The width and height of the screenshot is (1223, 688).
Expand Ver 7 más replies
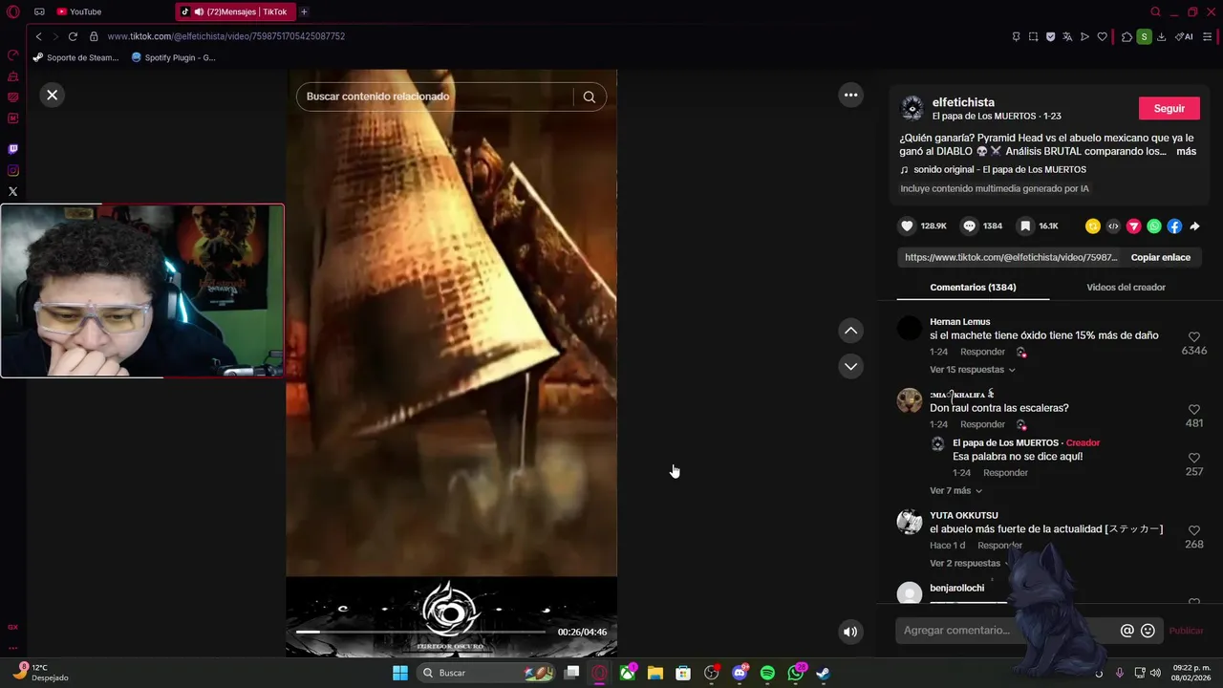click(x=955, y=490)
